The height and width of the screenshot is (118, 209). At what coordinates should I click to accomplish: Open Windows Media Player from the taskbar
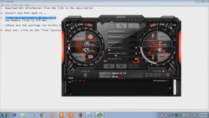32,115
